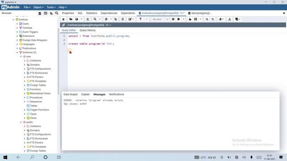Click the Stop query square button
This screenshot has width=287, height=161.
pyautogui.click(x=173, y=19)
